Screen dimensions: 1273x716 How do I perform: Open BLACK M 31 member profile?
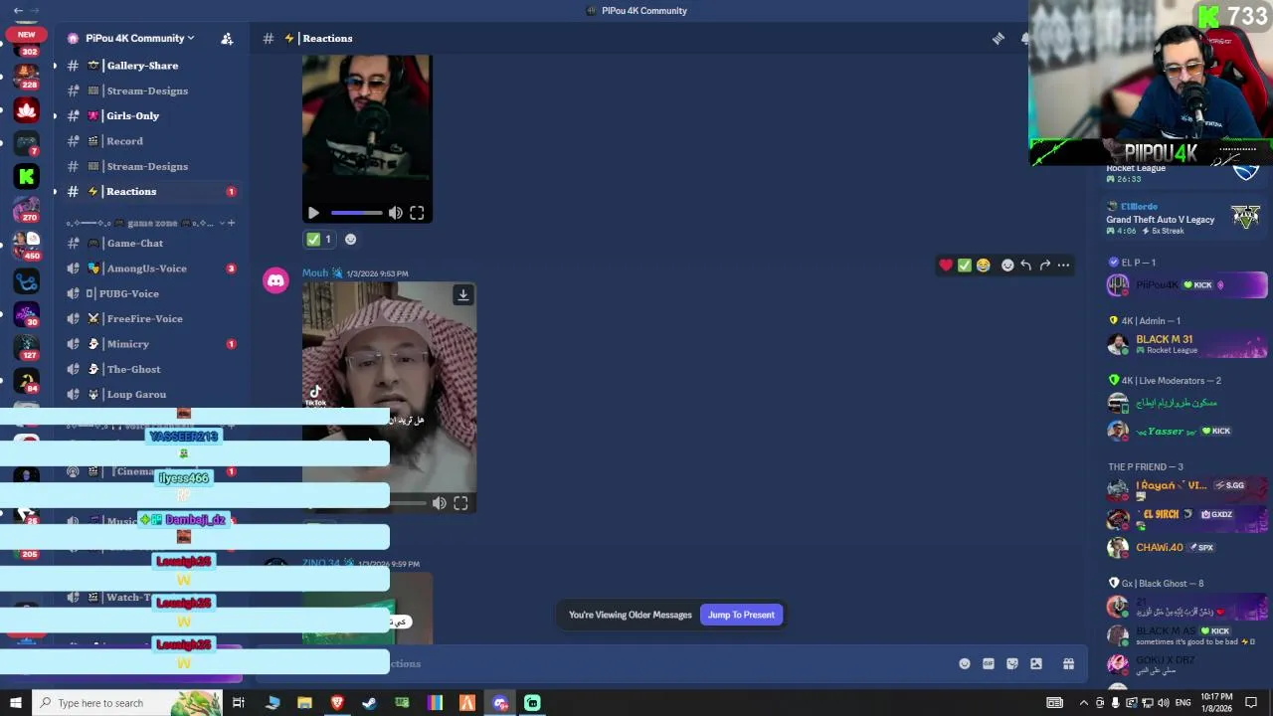[x=1186, y=344]
